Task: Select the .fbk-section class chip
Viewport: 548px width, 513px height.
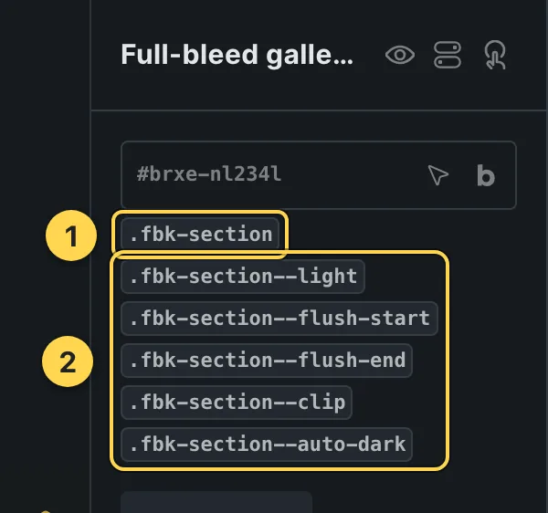Action: click(x=200, y=234)
